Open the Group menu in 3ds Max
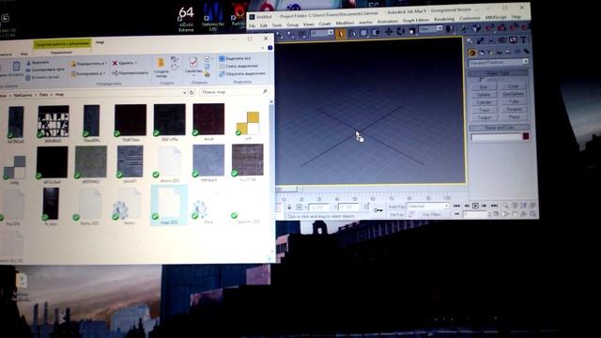Image resolution: width=601 pixels, height=338 pixels. (x=292, y=24)
